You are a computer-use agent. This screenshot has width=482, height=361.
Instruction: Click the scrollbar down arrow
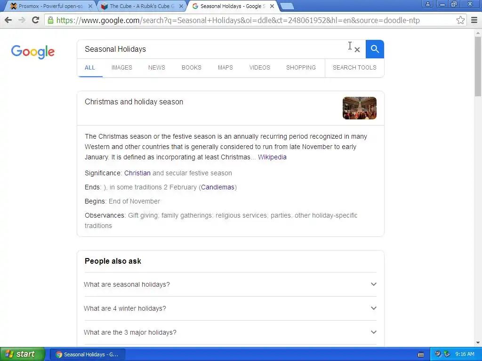(478, 343)
